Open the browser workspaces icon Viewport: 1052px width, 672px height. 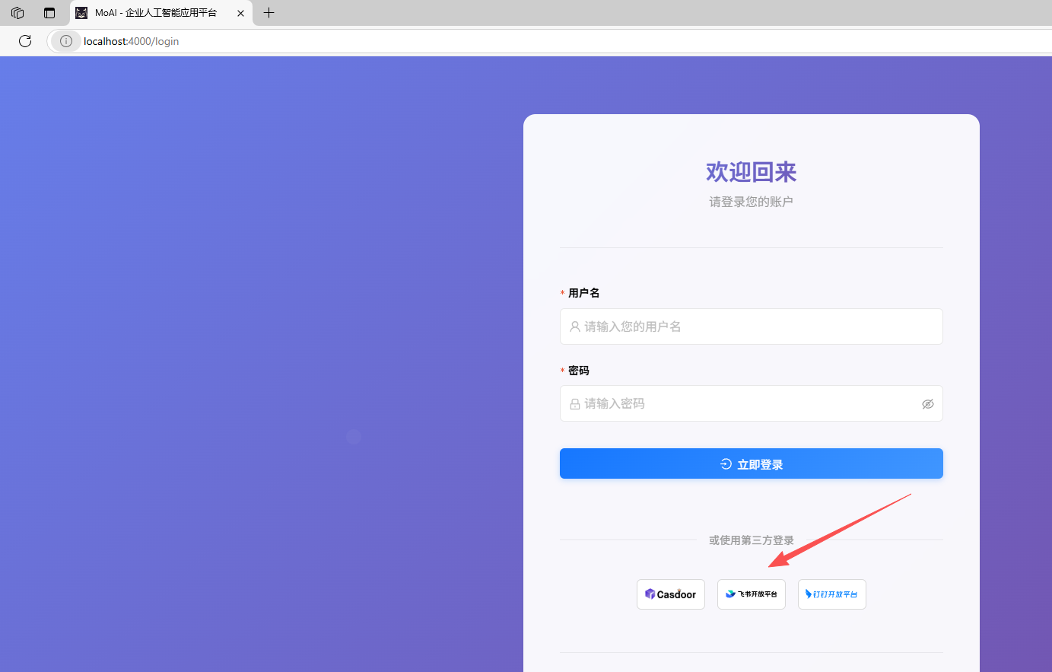click(x=17, y=13)
